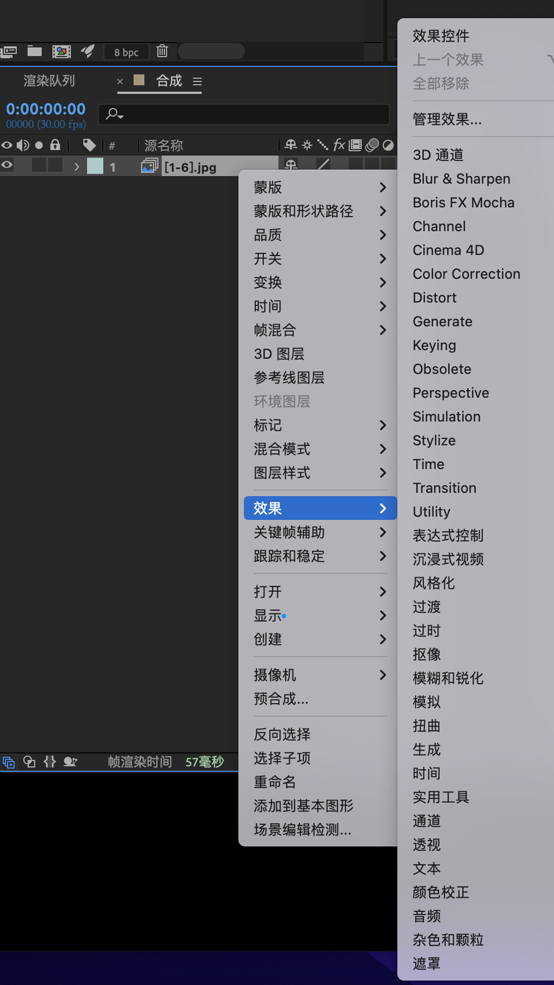Click the 源名称 column header

pyautogui.click(x=164, y=146)
